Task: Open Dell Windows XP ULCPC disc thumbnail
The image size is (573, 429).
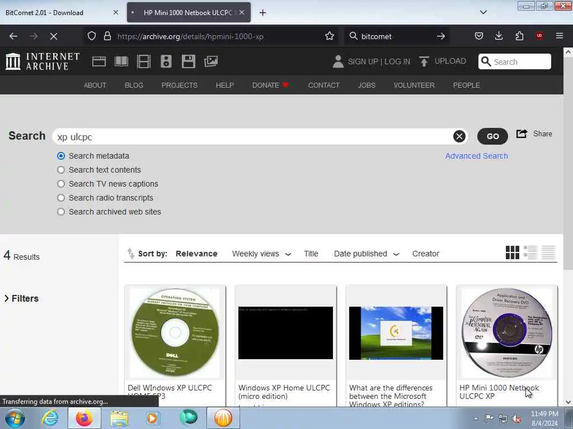Action: (x=175, y=333)
